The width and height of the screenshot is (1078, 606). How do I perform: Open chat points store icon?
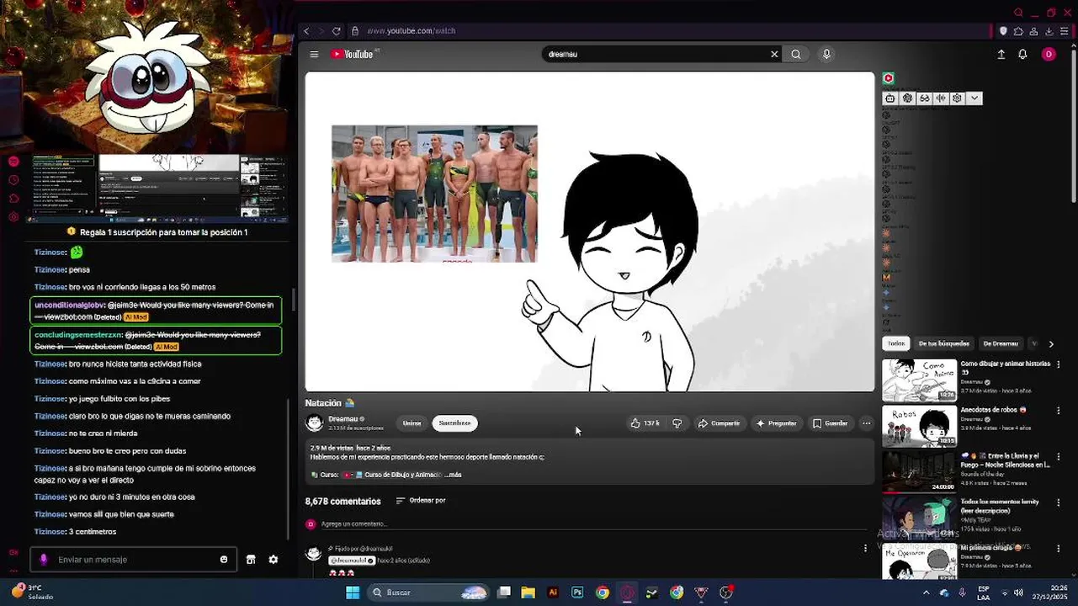point(251,560)
